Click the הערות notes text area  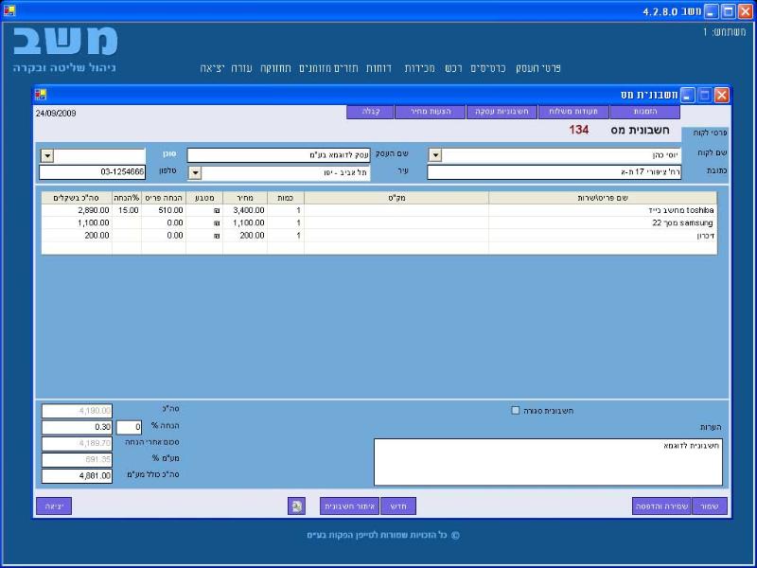(x=549, y=462)
